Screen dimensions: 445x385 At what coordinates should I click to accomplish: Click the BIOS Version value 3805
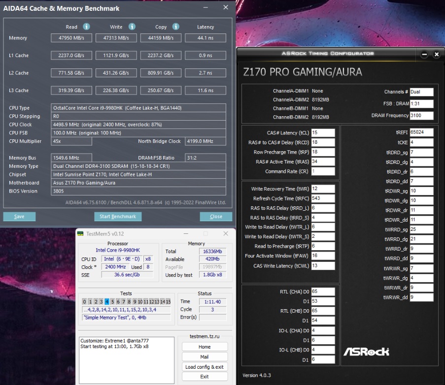(138, 191)
